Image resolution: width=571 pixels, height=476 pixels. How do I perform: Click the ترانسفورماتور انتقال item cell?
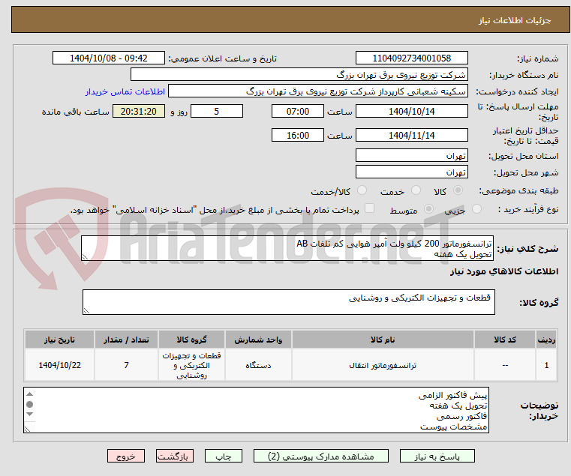pos(383,365)
